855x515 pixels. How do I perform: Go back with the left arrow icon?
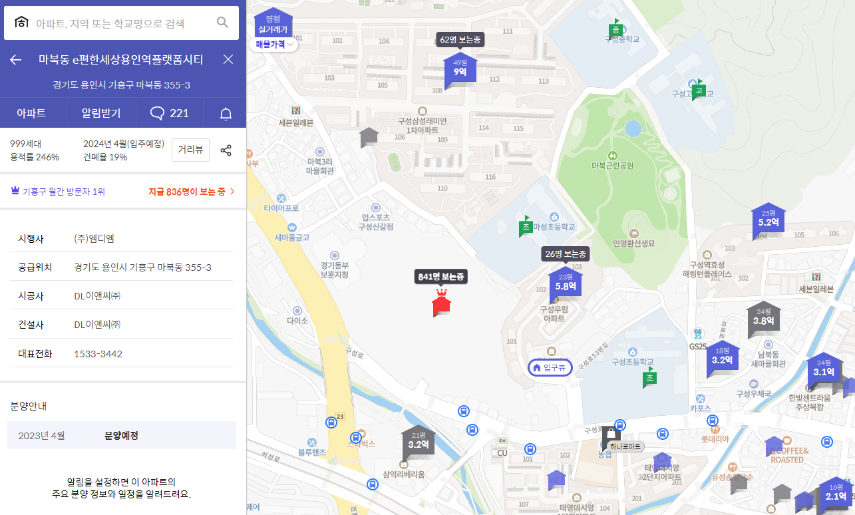(16, 60)
